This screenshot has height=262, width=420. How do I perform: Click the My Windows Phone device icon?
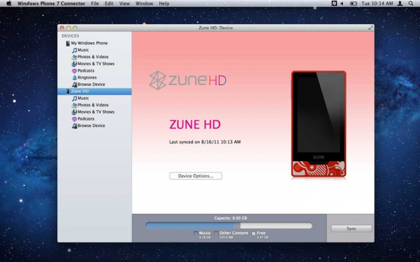pyautogui.click(x=68, y=43)
